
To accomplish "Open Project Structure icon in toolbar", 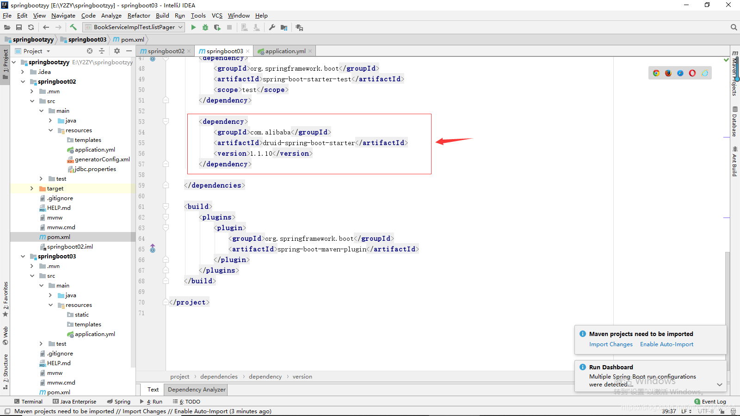I will (284, 27).
